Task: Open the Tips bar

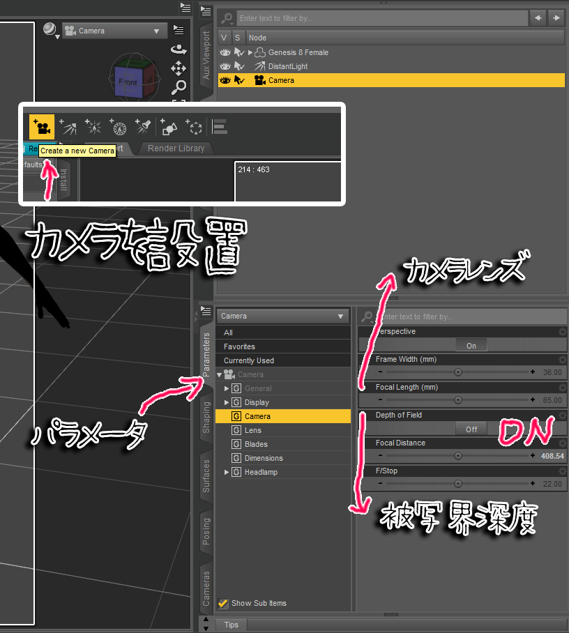Action: [x=232, y=625]
